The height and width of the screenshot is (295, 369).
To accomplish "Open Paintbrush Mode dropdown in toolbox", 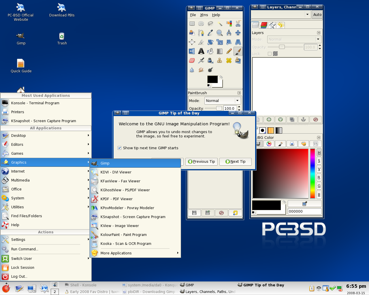I will coord(223,101).
